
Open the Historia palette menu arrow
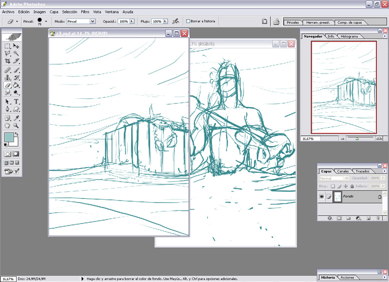click(385, 277)
